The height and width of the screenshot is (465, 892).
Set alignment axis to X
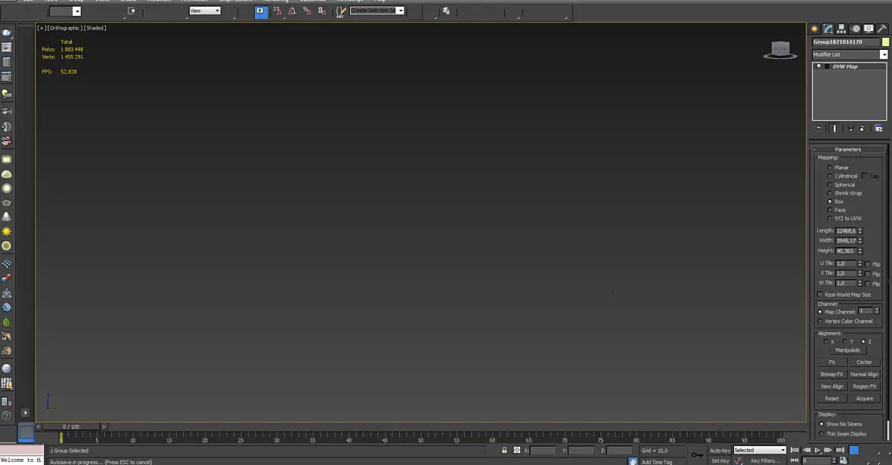[x=826, y=342]
